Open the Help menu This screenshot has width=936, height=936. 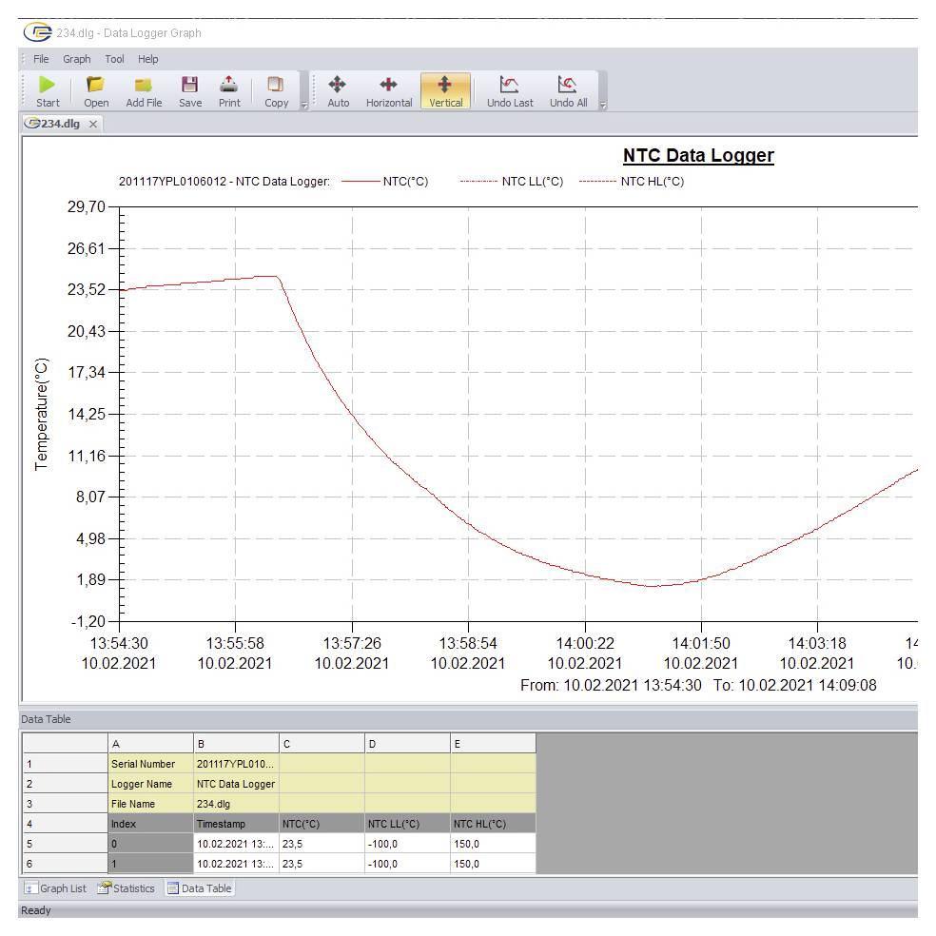[x=148, y=59]
